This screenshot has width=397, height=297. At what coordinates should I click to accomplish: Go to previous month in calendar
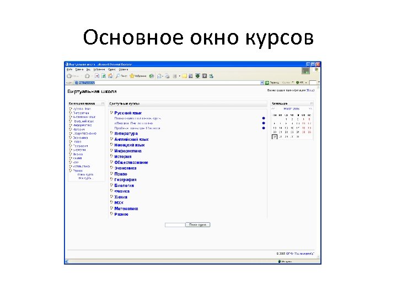[x=273, y=108]
